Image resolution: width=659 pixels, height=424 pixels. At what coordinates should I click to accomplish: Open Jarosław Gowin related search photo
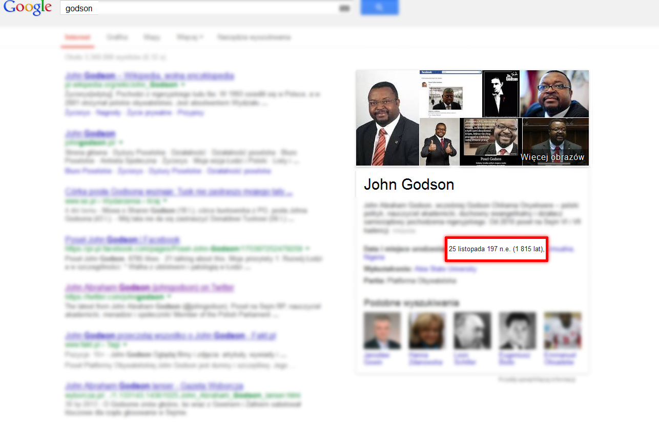[x=382, y=331]
